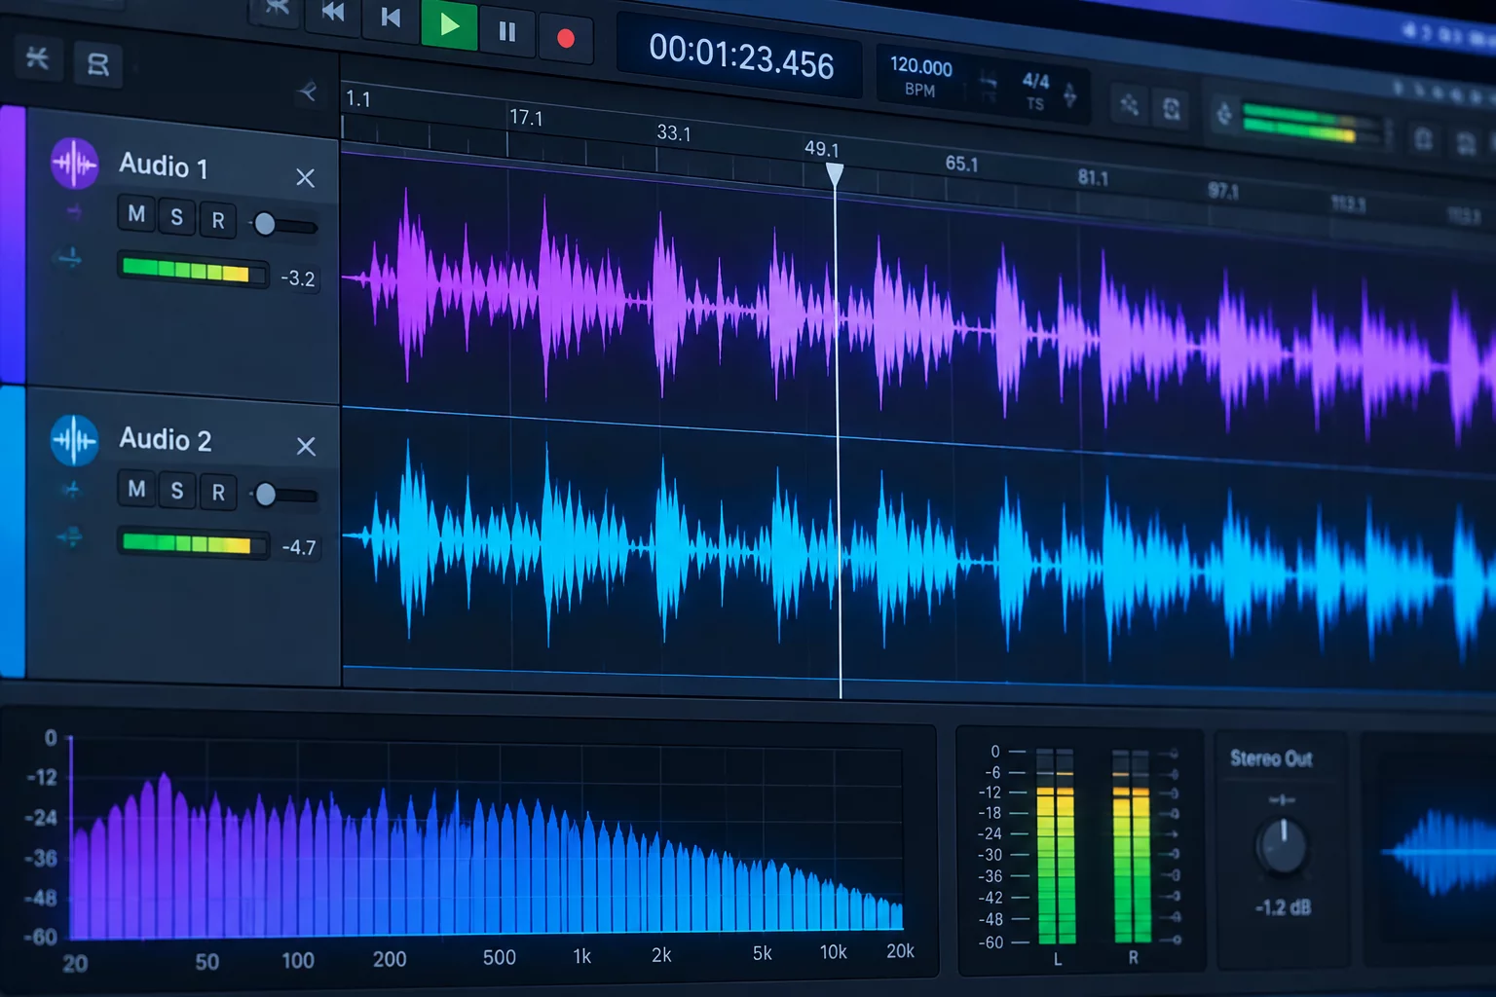Jump back to the project start
Viewport: 1496px width, 997px height.
[x=391, y=18]
